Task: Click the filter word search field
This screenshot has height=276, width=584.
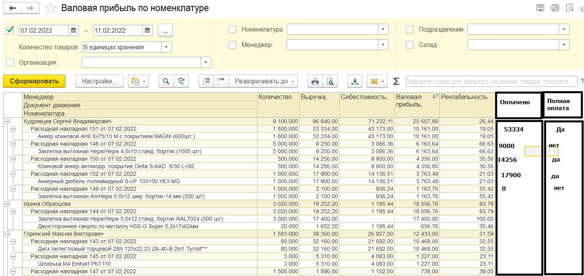Action: (x=491, y=81)
